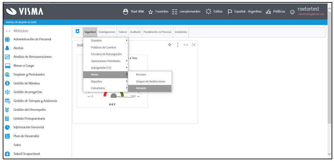Open complementos in the header
Screen dimensions: 334x161
tap(190, 12)
